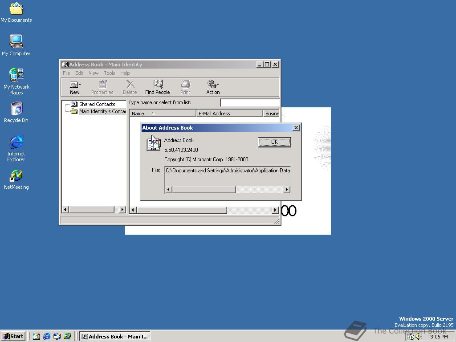456x342 pixels.
Task: Minimize the Address Book window
Action: (260, 65)
